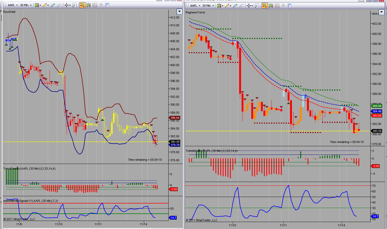
Task: Open chart Properties in the RagheesTrend chart toolbar
Action: (290, 6)
